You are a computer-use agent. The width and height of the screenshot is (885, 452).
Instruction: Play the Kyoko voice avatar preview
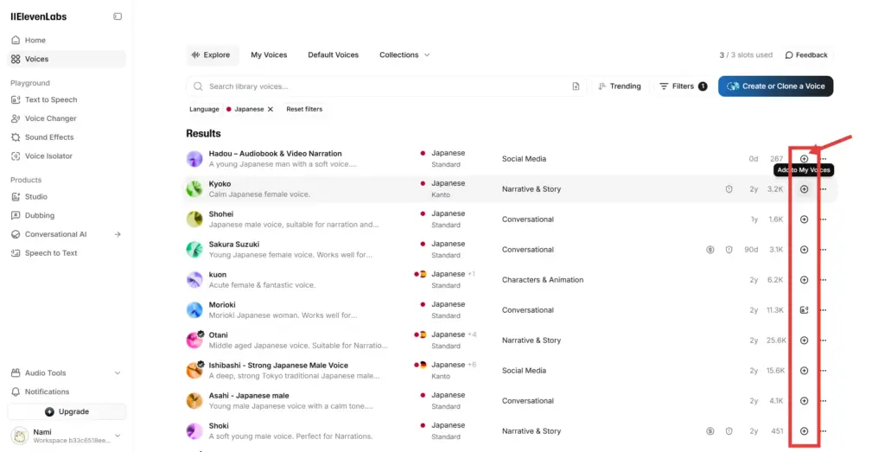[194, 189]
